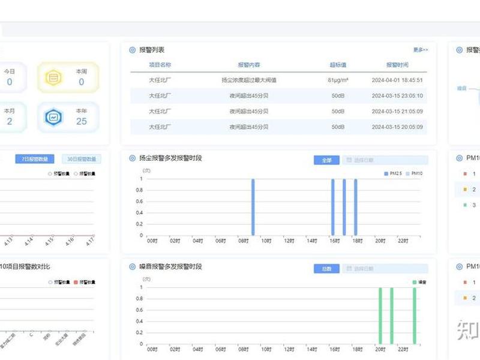Switch to 7日报警数量 tab
480x360 pixels.
pos(35,159)
